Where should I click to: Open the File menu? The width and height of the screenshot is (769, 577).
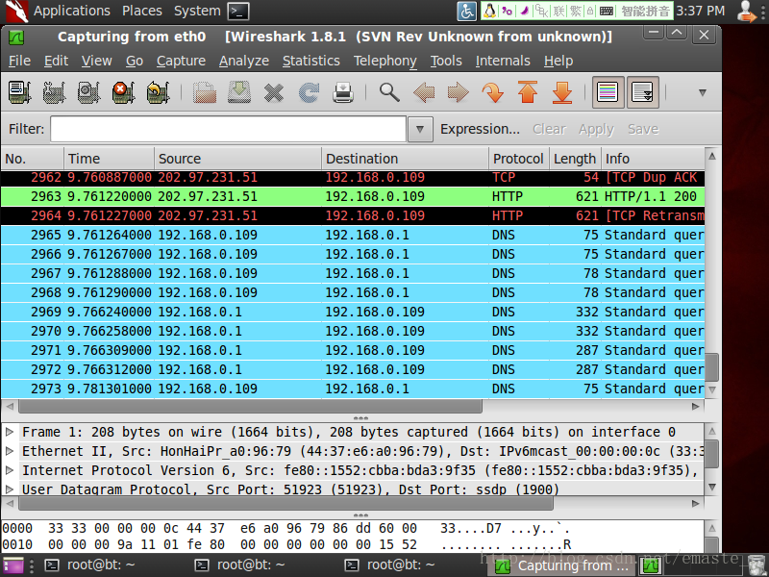[x=19, y=61]
